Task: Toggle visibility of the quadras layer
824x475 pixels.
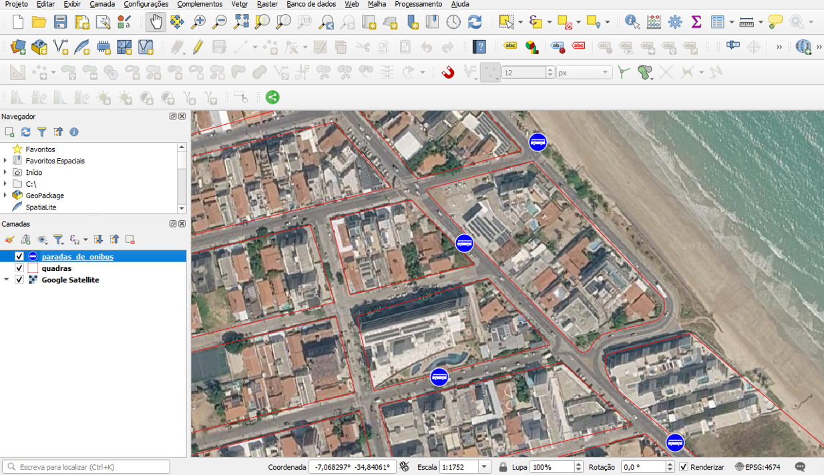Action: [x=19, y=268]
